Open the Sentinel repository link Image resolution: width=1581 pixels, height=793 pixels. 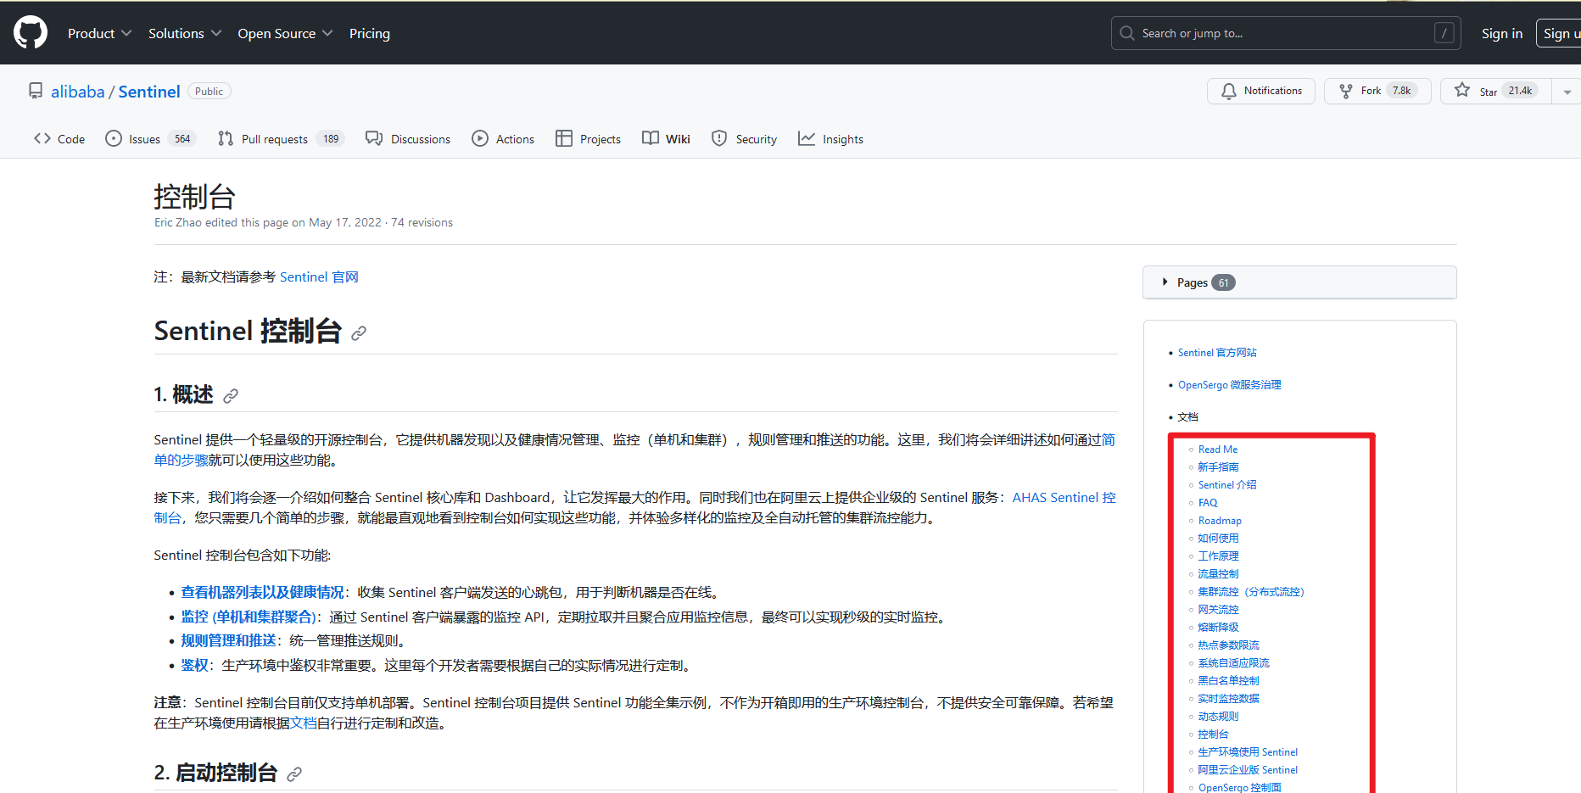click(149, 92)
